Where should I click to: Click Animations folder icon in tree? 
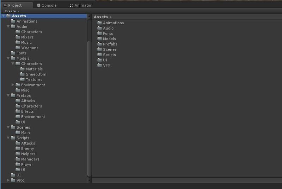13,21
